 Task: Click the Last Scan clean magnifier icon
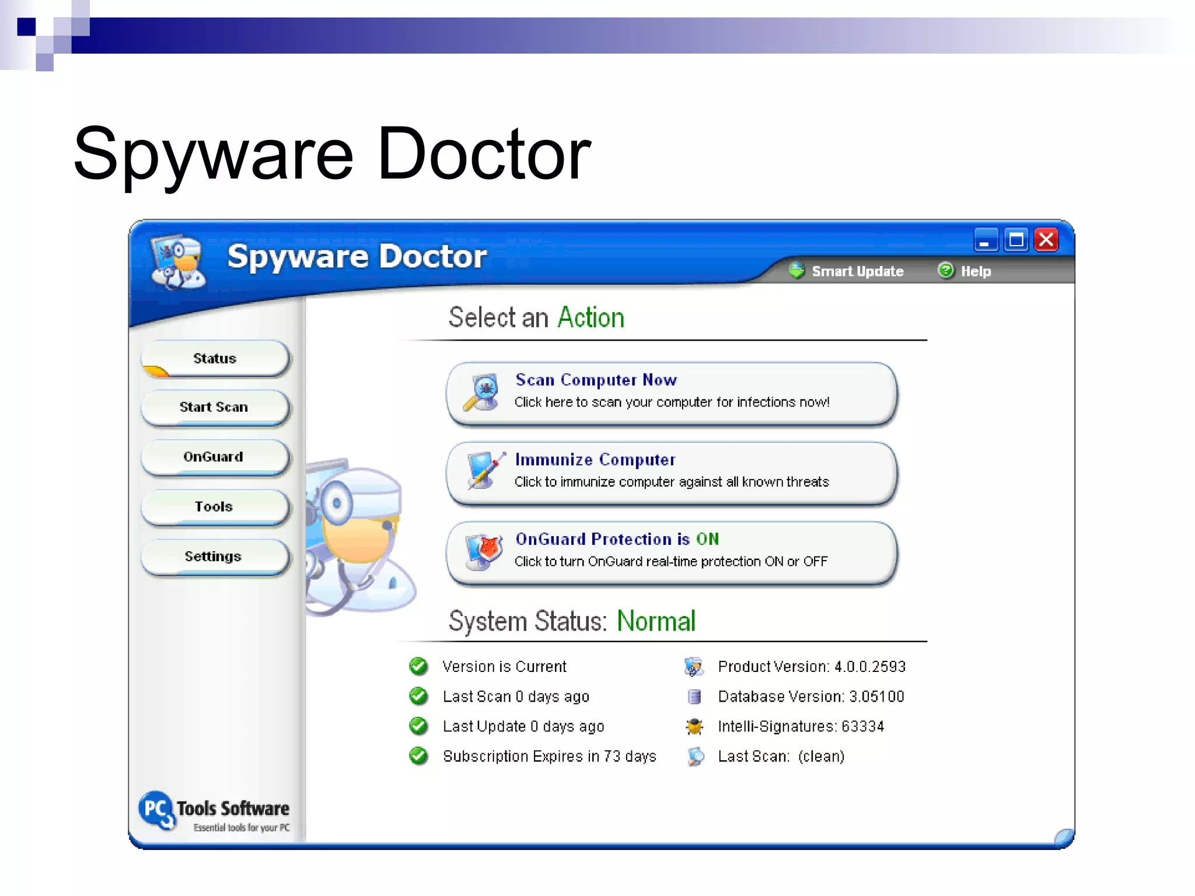click(x=696, y=757)
